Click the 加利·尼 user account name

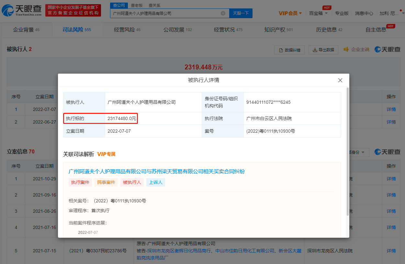click(389, 13)
